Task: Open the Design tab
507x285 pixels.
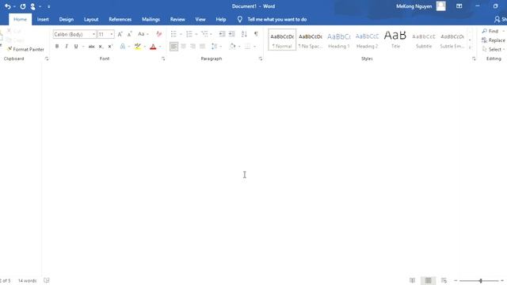Action: [67, 19]
